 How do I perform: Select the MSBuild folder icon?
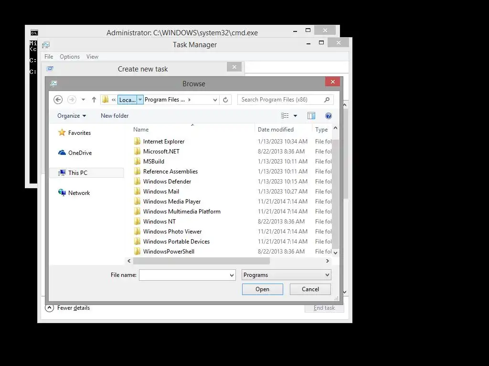click(x=137, y=161)
